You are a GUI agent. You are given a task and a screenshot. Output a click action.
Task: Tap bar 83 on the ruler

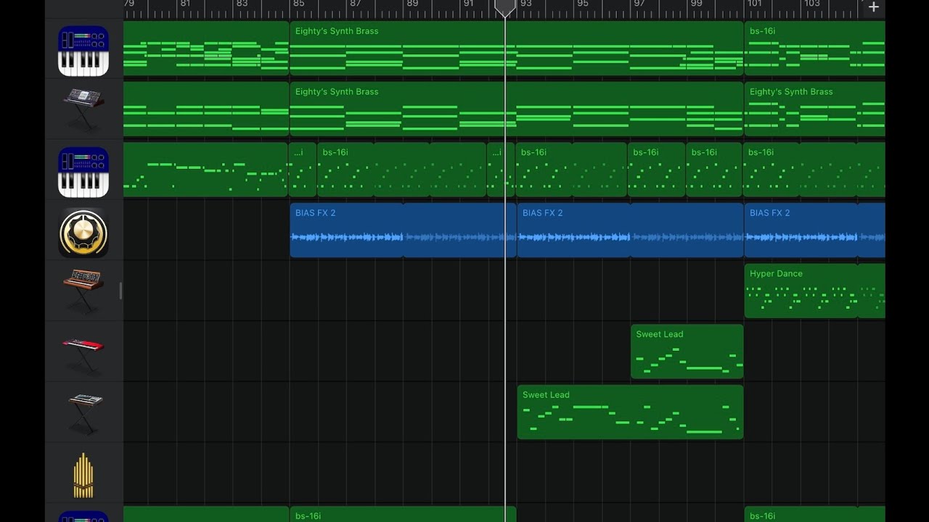pos(242,4)
